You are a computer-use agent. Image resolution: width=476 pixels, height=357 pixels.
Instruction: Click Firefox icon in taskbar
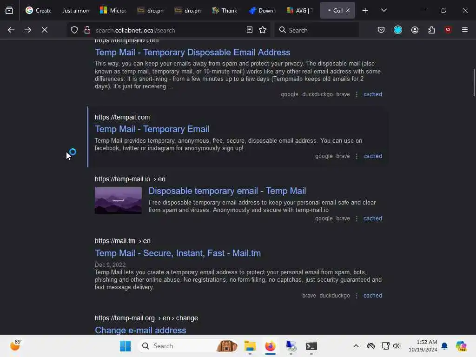[270, 346]
